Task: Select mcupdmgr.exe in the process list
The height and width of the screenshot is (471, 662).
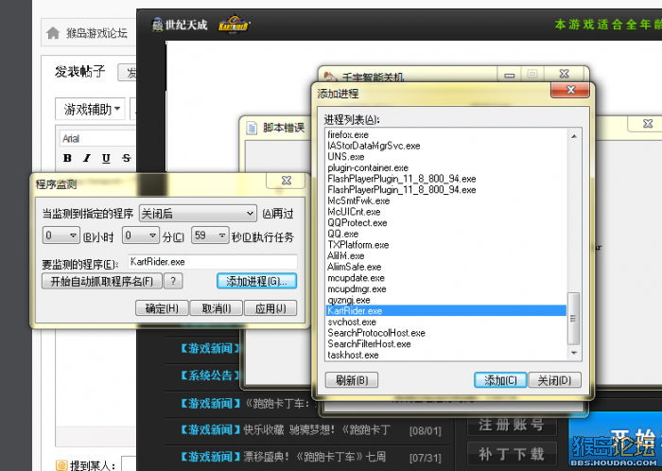Action: point(446,288)
